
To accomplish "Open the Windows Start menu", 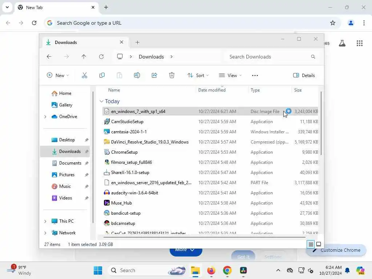I will (x=98, y=270).
